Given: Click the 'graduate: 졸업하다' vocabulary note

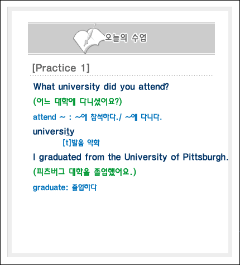Looking at the screenshot, I should pyautogui.click(x=65, y=187).
